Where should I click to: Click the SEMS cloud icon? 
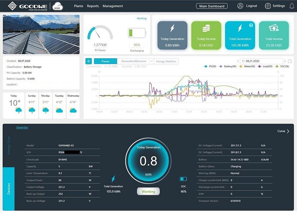coord(57,6)
